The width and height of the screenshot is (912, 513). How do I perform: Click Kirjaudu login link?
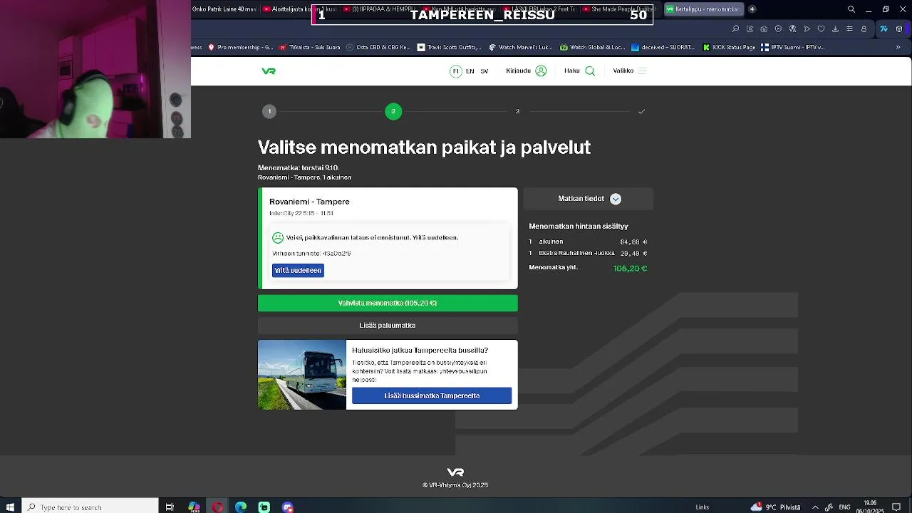[x=518, y=71]
